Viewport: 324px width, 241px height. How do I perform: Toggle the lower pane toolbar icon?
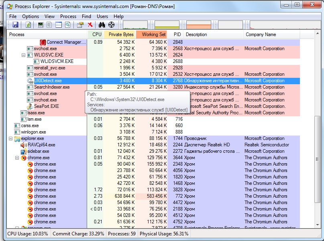pos(59,25)
